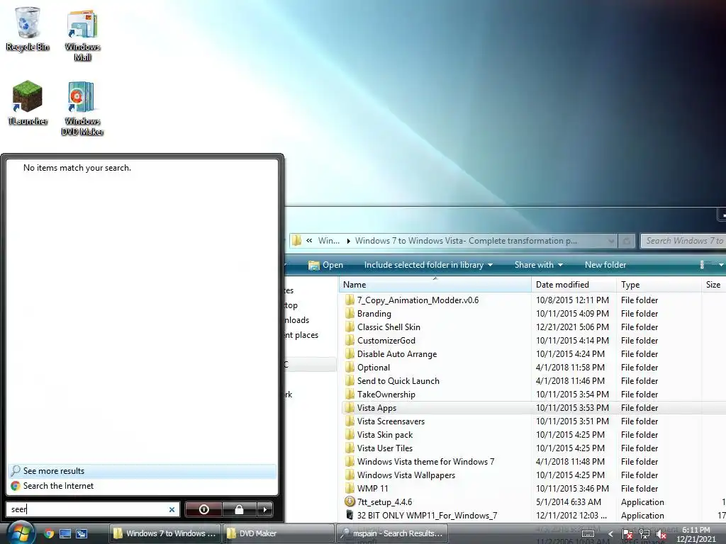Select the WMP 11 folder icon

tap(350, 489)
